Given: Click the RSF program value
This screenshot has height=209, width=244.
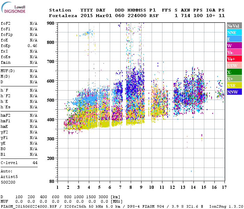Looking at the screenshot, I should [154, 16].
